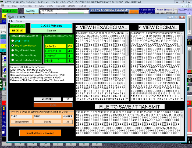Click the CLOSE Window button

(51, 26)
